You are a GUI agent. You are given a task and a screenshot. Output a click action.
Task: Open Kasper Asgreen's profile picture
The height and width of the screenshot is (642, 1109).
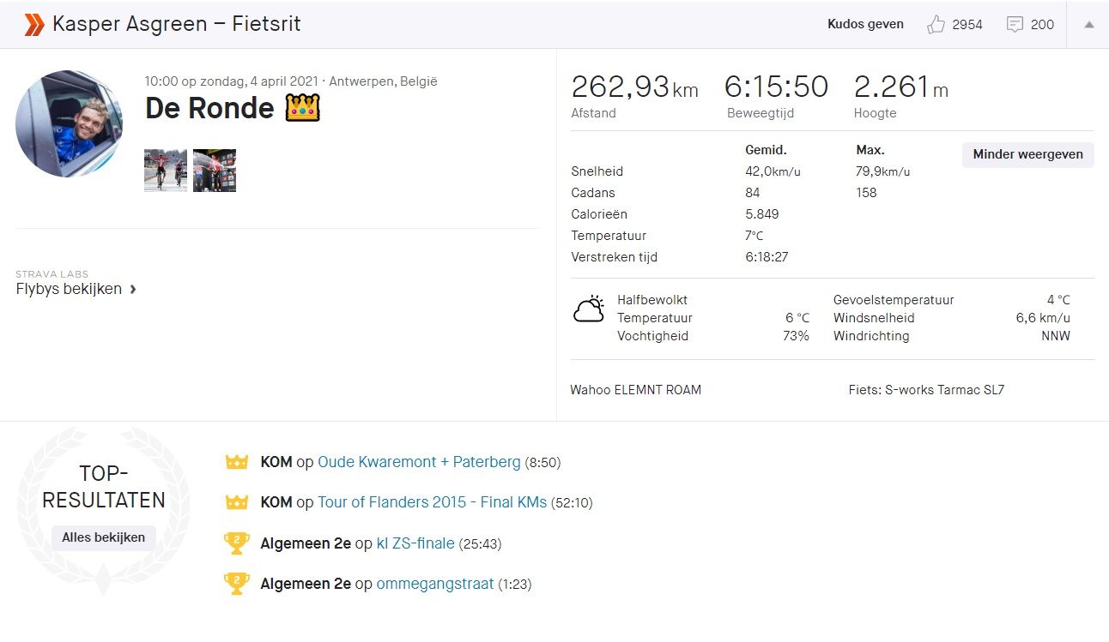tap(69, 124)
